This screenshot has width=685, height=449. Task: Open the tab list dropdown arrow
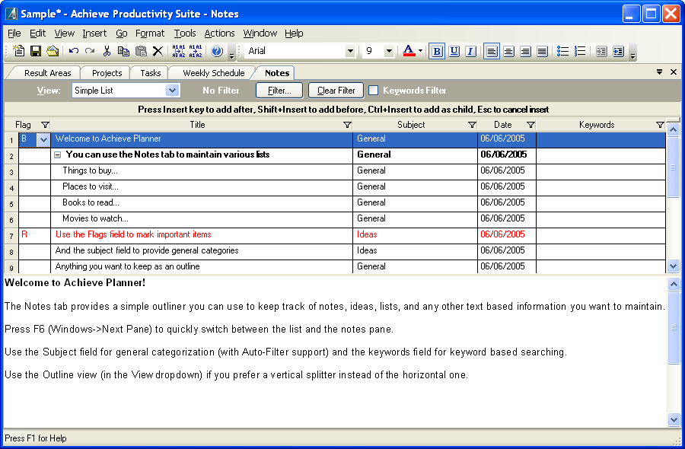(x=659, y=72)
